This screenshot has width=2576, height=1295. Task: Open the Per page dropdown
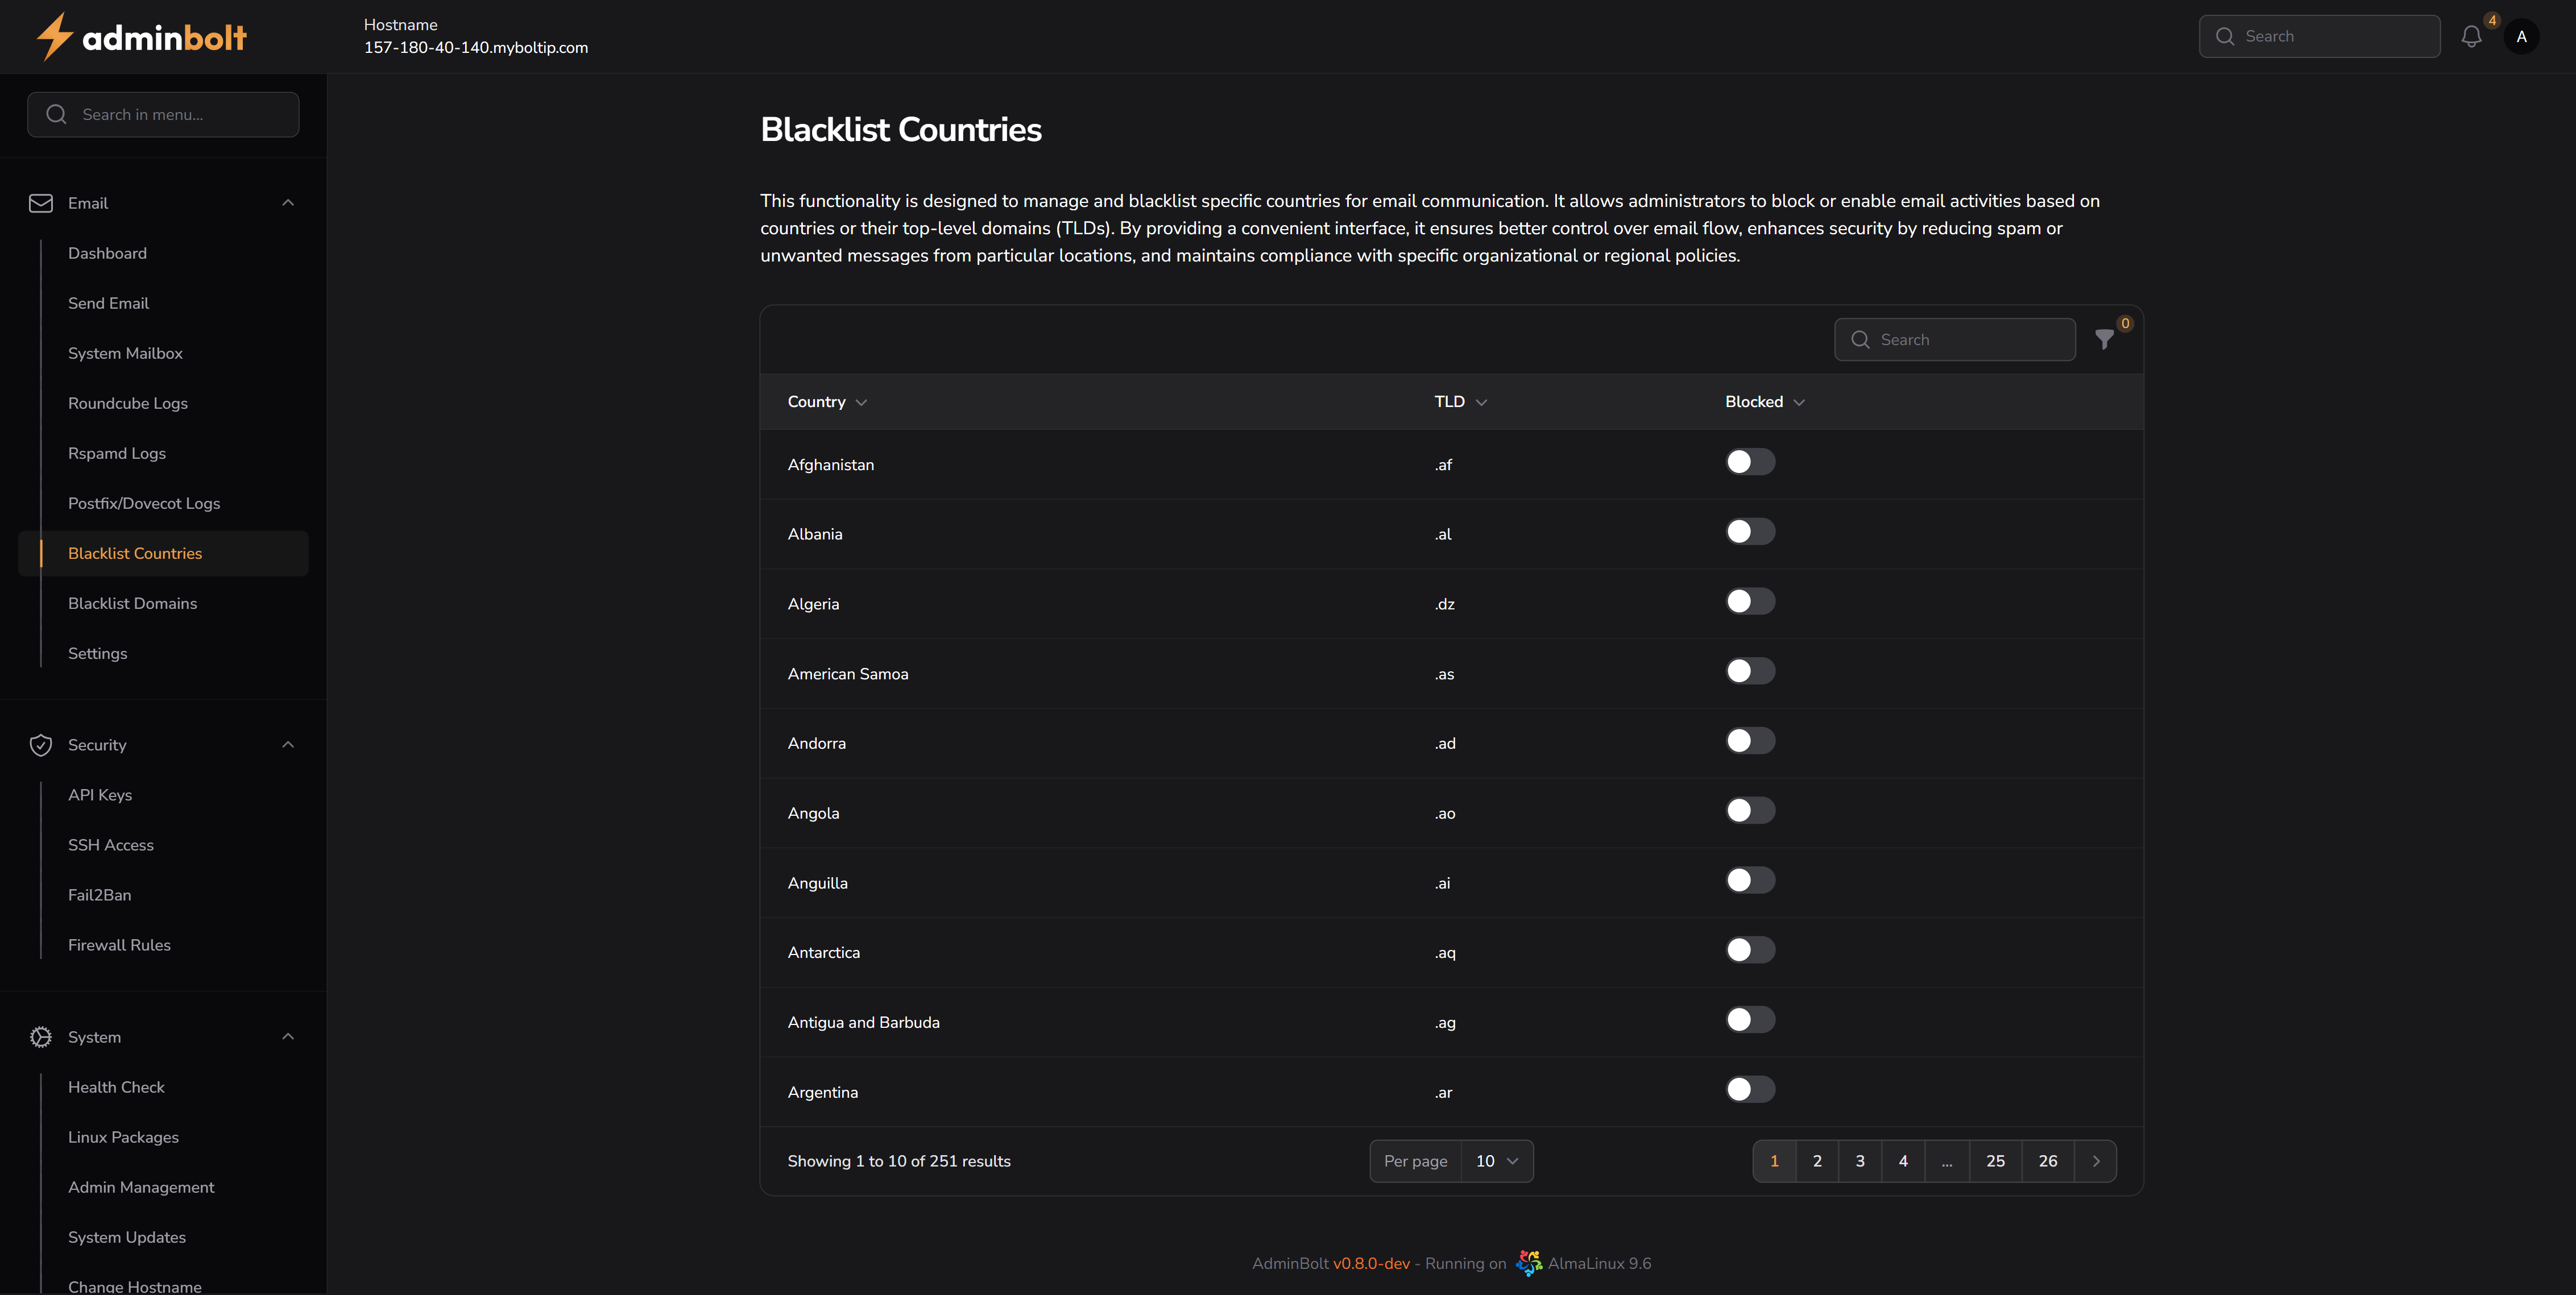tap(1496, 1161)
